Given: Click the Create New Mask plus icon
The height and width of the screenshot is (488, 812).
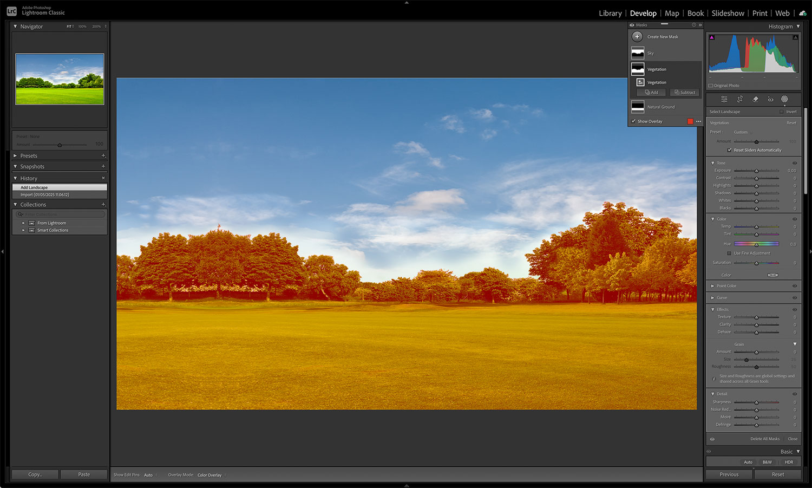Looking at the screenshot, I should tap(637, 36).
